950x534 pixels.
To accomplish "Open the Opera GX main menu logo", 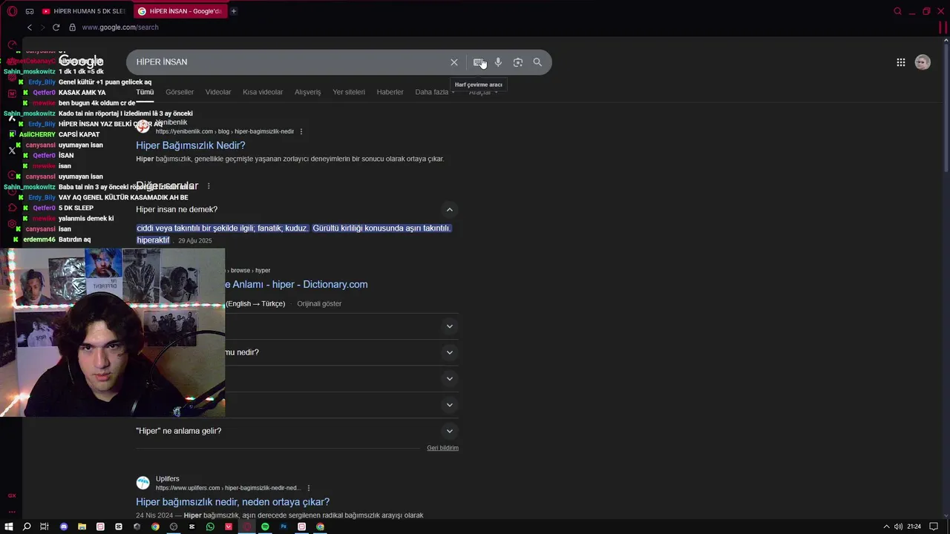I will click(x=12, y=11).
